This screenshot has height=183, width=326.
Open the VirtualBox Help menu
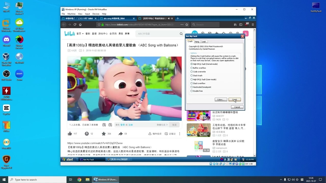(104, 14)
